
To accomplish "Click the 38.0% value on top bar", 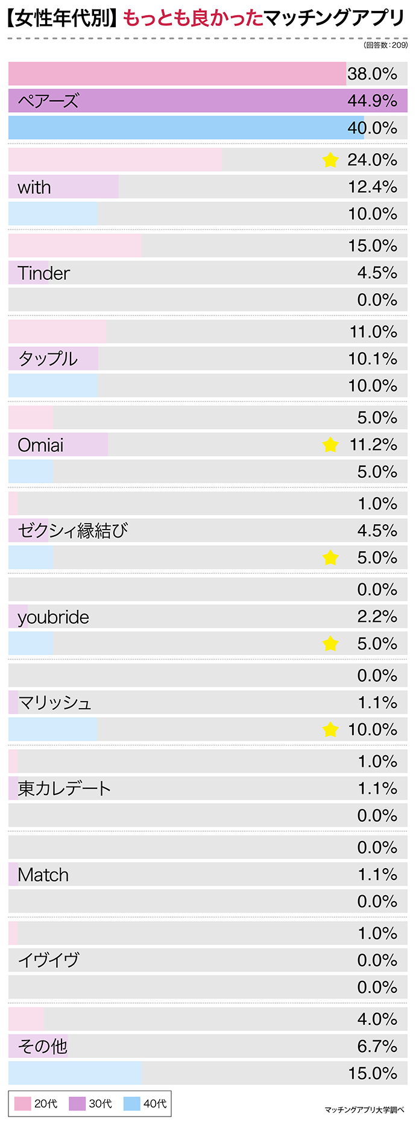I will [x=372, y=74].
